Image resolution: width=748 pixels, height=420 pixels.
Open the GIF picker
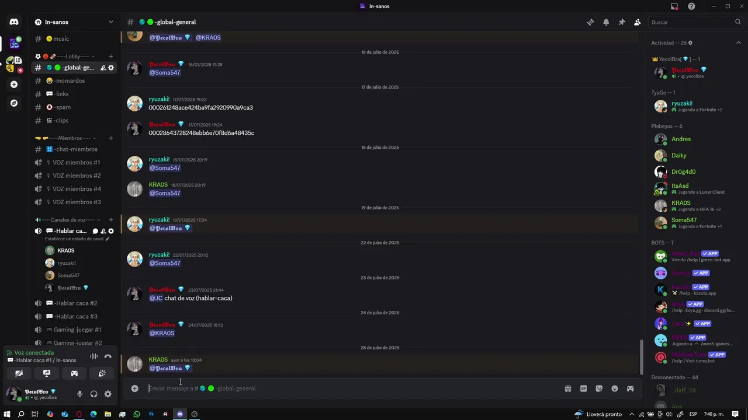583,388
